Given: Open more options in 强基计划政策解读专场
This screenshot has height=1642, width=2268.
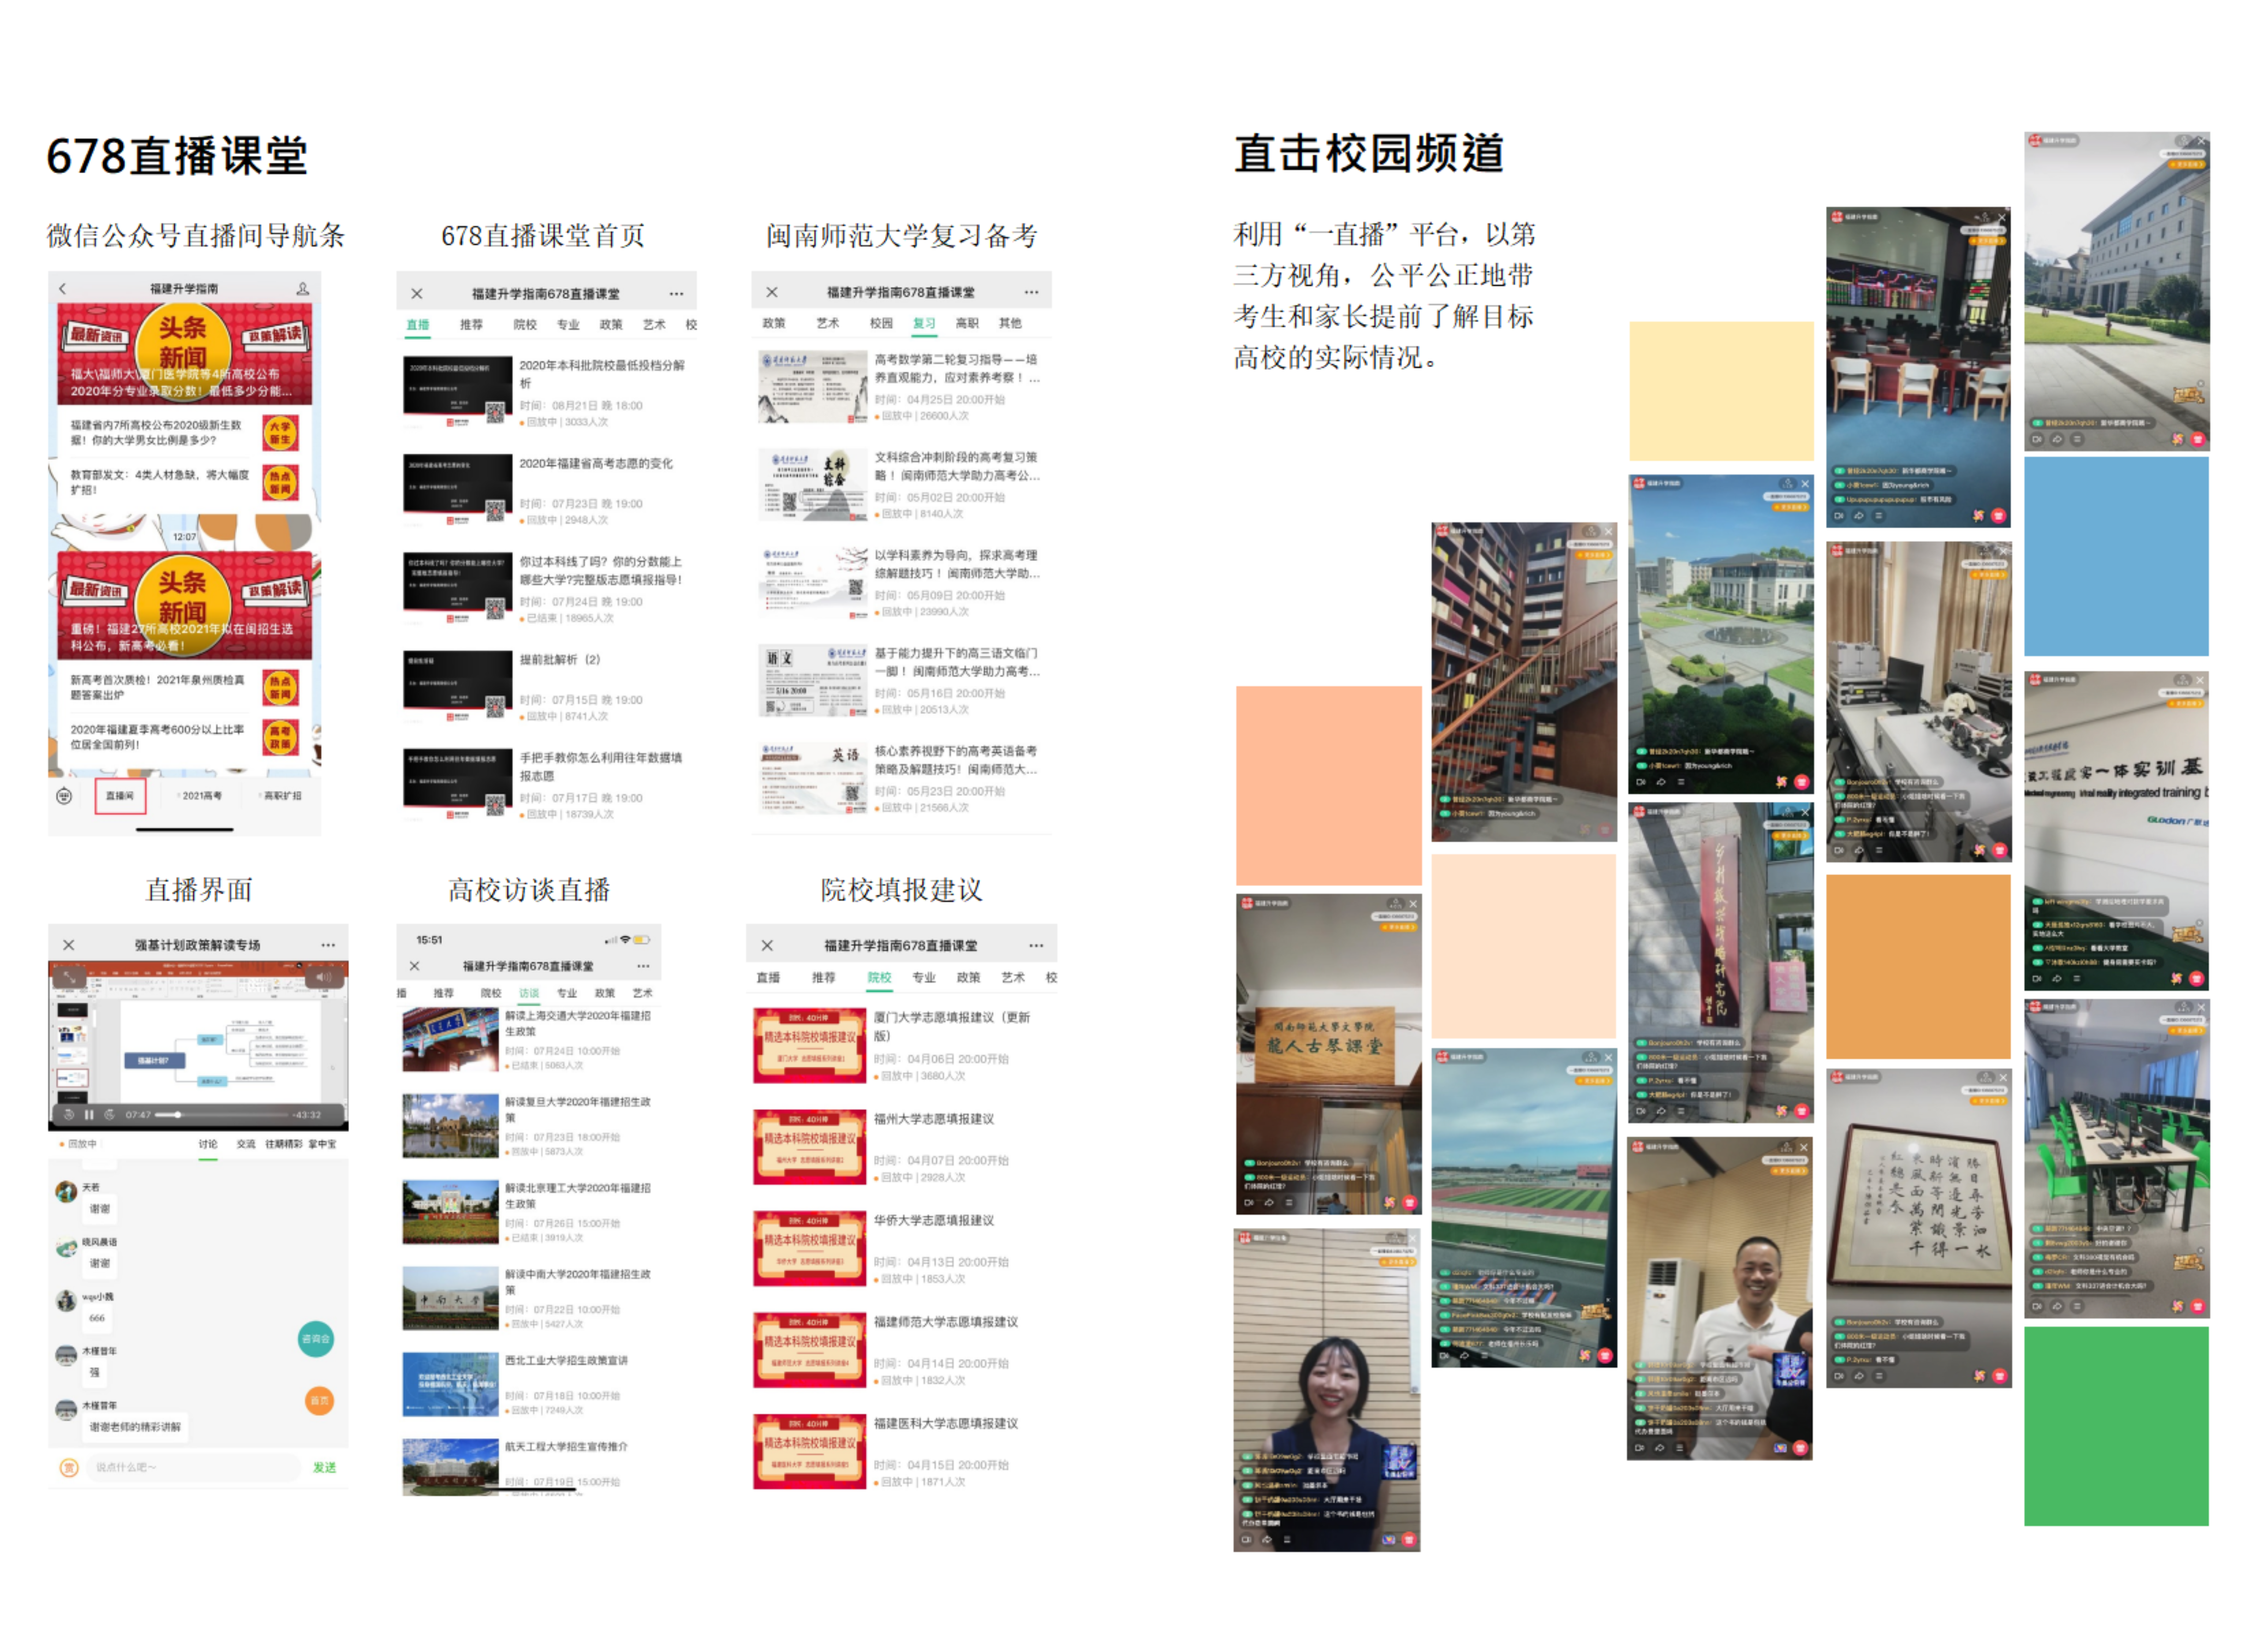Looking at the screenshot, I should [x=328, y=944].
